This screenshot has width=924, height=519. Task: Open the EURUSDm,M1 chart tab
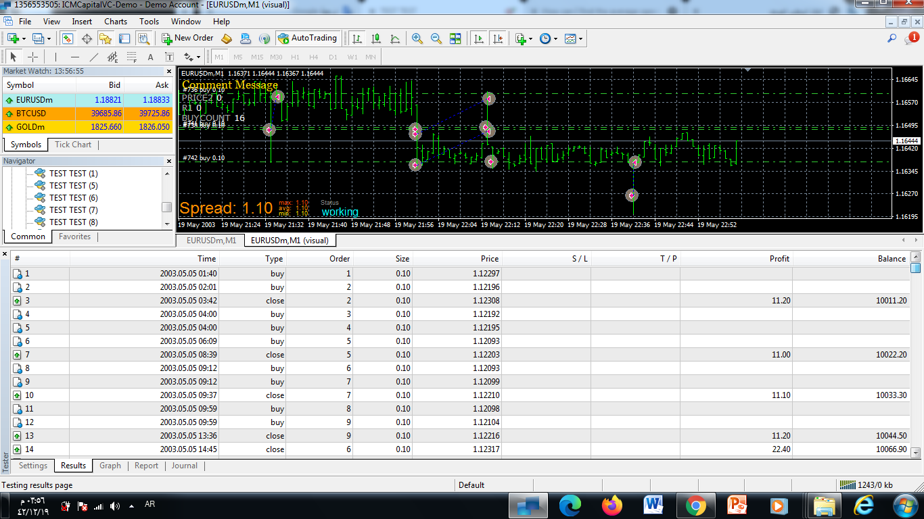pos(211,241)
